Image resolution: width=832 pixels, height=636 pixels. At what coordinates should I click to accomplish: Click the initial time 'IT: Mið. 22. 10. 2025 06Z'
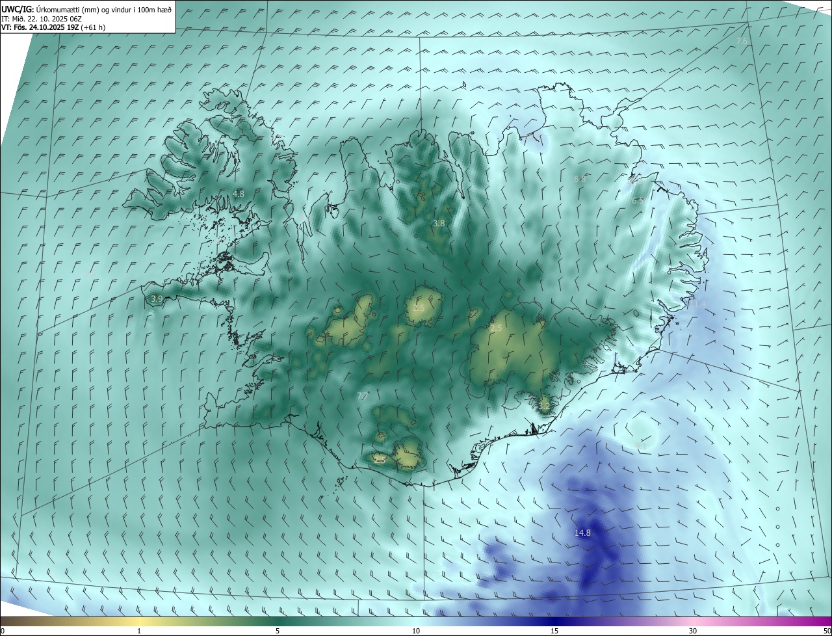click(x=41, y=19)
